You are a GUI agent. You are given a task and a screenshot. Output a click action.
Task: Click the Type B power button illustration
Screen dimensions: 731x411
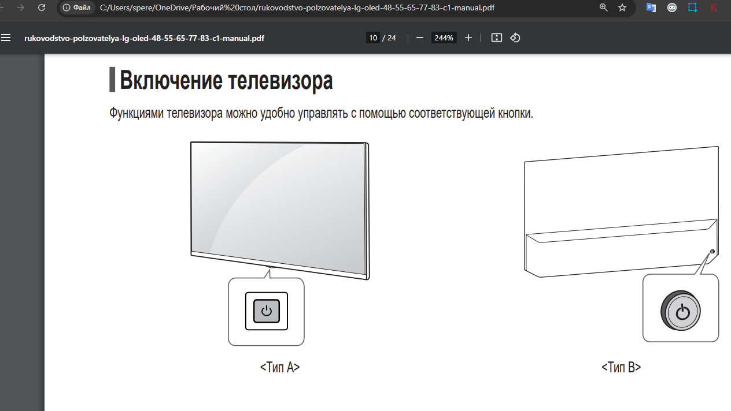click(x=682, y=312)
